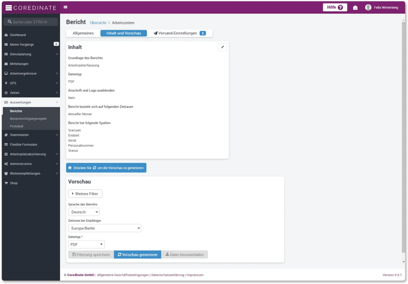Screen dimensions: 408x284
Task: Open the Zeitzone der Empfänger dropdown
Action: tap(103, 228)
